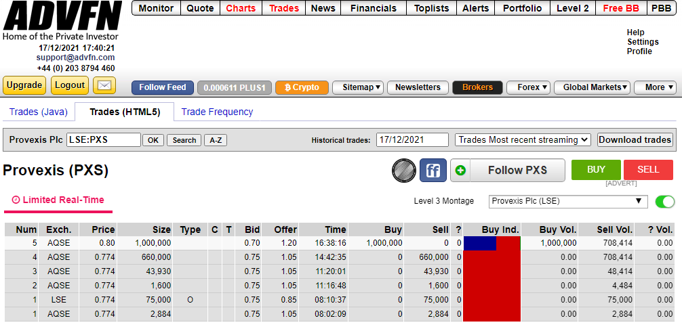
Task: Click the LSE:PXS symbol input field
Action: pos(104,140)
